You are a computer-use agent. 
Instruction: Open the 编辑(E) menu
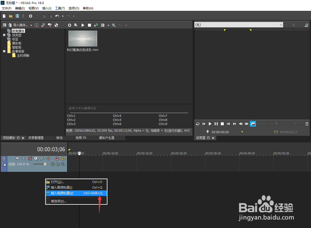pyautogui.click(x=20, y=8)
